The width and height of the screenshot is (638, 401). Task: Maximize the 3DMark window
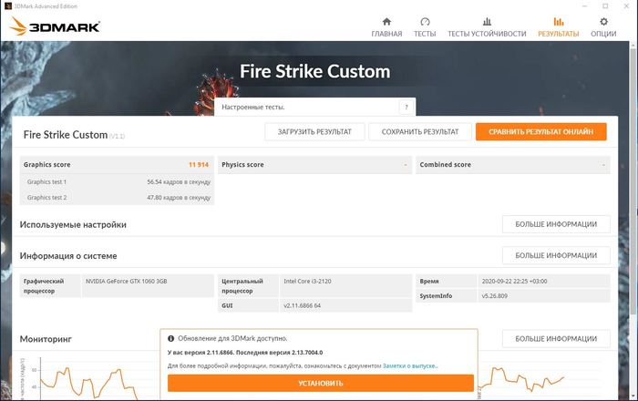[x=605, y=6]
